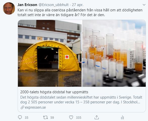Open the share upload icon

click(x=97, y=117)
